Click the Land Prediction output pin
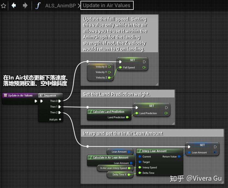Viewport: 228px width, 188px height. (127, 117)
